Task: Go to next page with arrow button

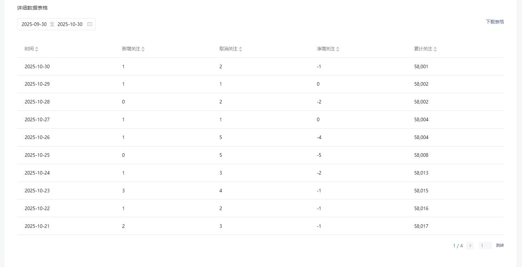Action: click(470, 246)
